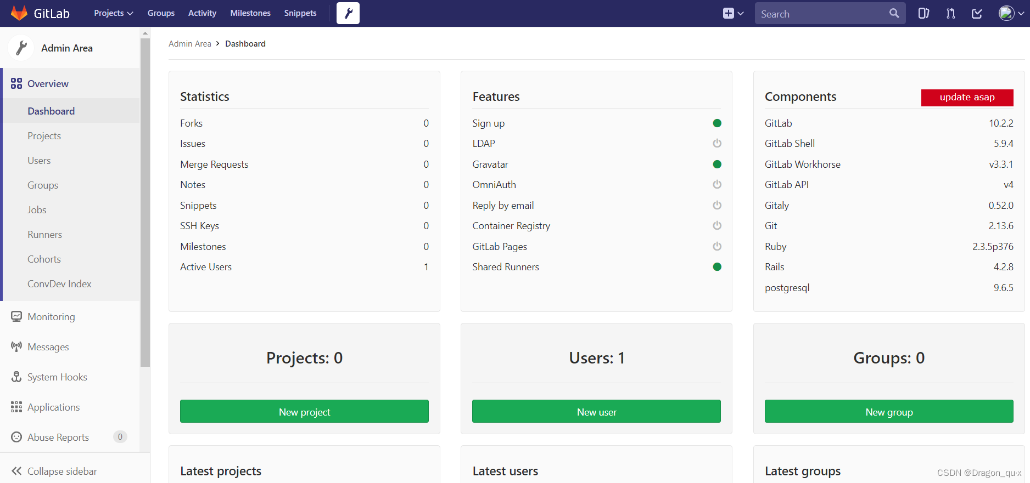The height and width of the screenshot is (483, 1030).
Task: Open Issues icon in top navbar
Action: pos(924,13)
